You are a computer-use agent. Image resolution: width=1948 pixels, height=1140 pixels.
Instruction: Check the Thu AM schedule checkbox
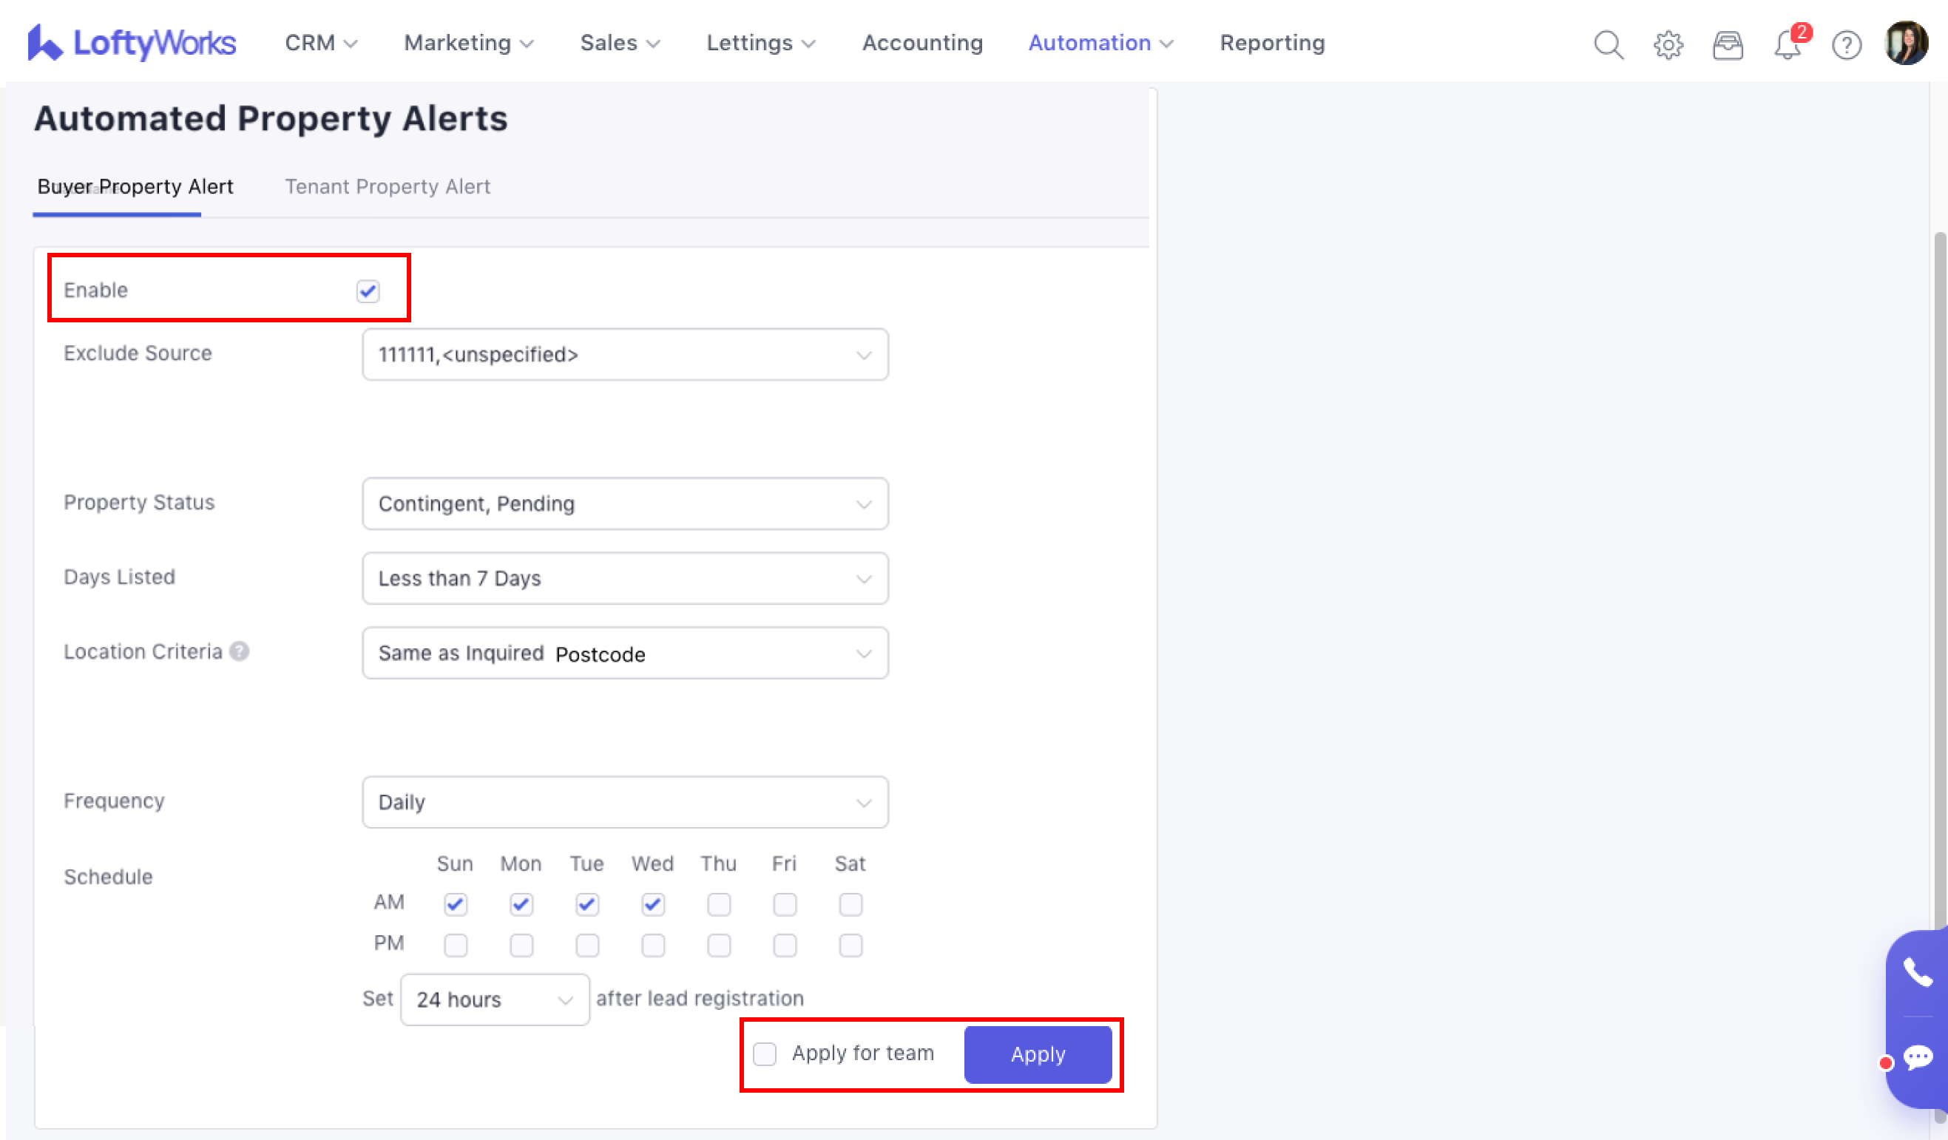point(719,904)
